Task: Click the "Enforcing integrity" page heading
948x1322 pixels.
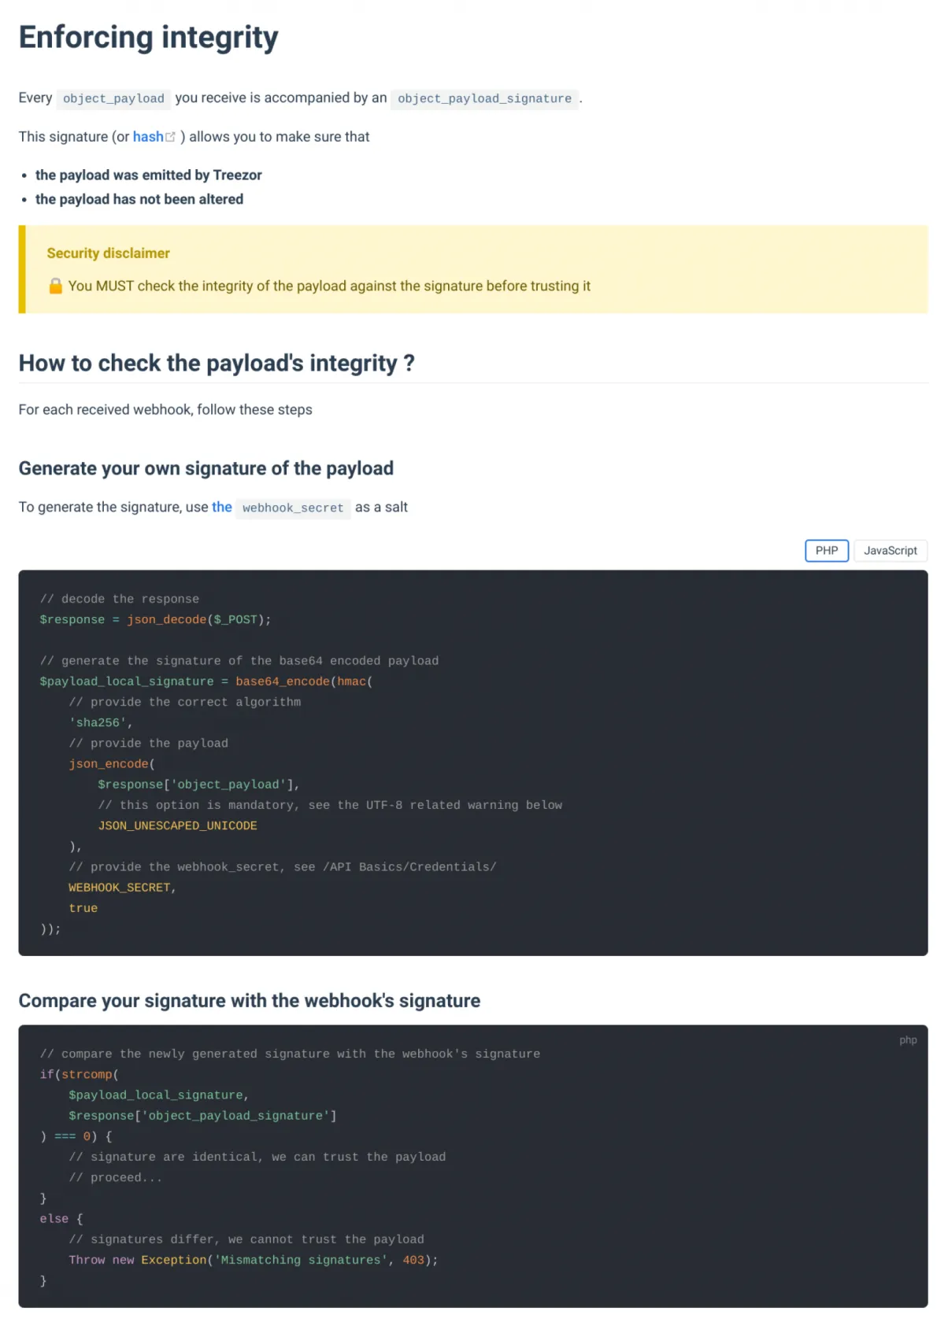Action: 149,38
